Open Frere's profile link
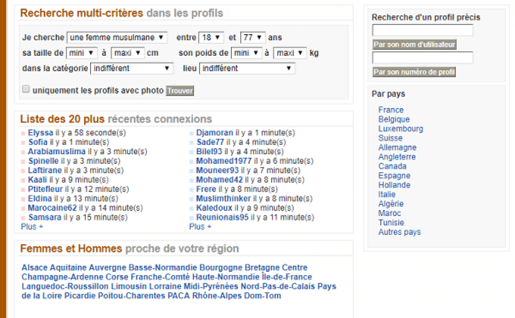 [x=206, y=189]
